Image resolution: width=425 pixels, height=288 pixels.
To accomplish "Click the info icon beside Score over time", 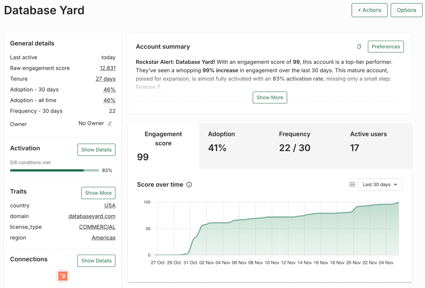I will click(x=189, y=184).
